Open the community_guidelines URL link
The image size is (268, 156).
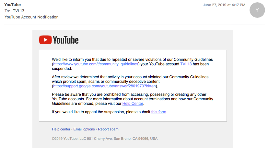tap(96, 64)
